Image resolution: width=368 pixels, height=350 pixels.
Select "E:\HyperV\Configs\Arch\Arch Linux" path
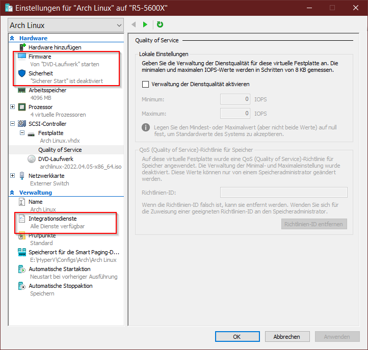click(73, 260)
